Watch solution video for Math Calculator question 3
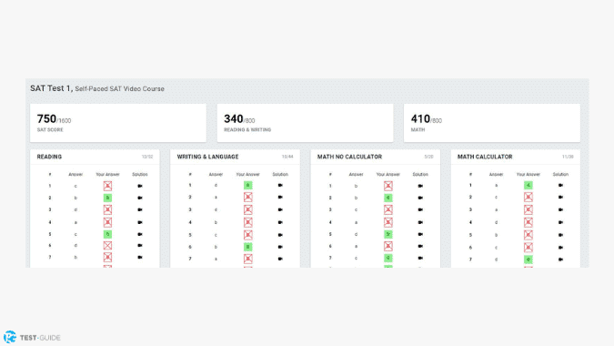Viewport: 614px width, 346px height. [560, 209]
